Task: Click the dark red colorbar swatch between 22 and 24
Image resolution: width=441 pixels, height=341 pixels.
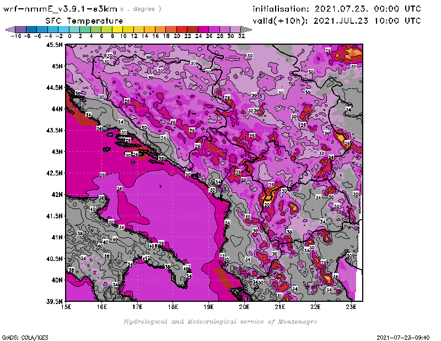Action: point(192,29)
